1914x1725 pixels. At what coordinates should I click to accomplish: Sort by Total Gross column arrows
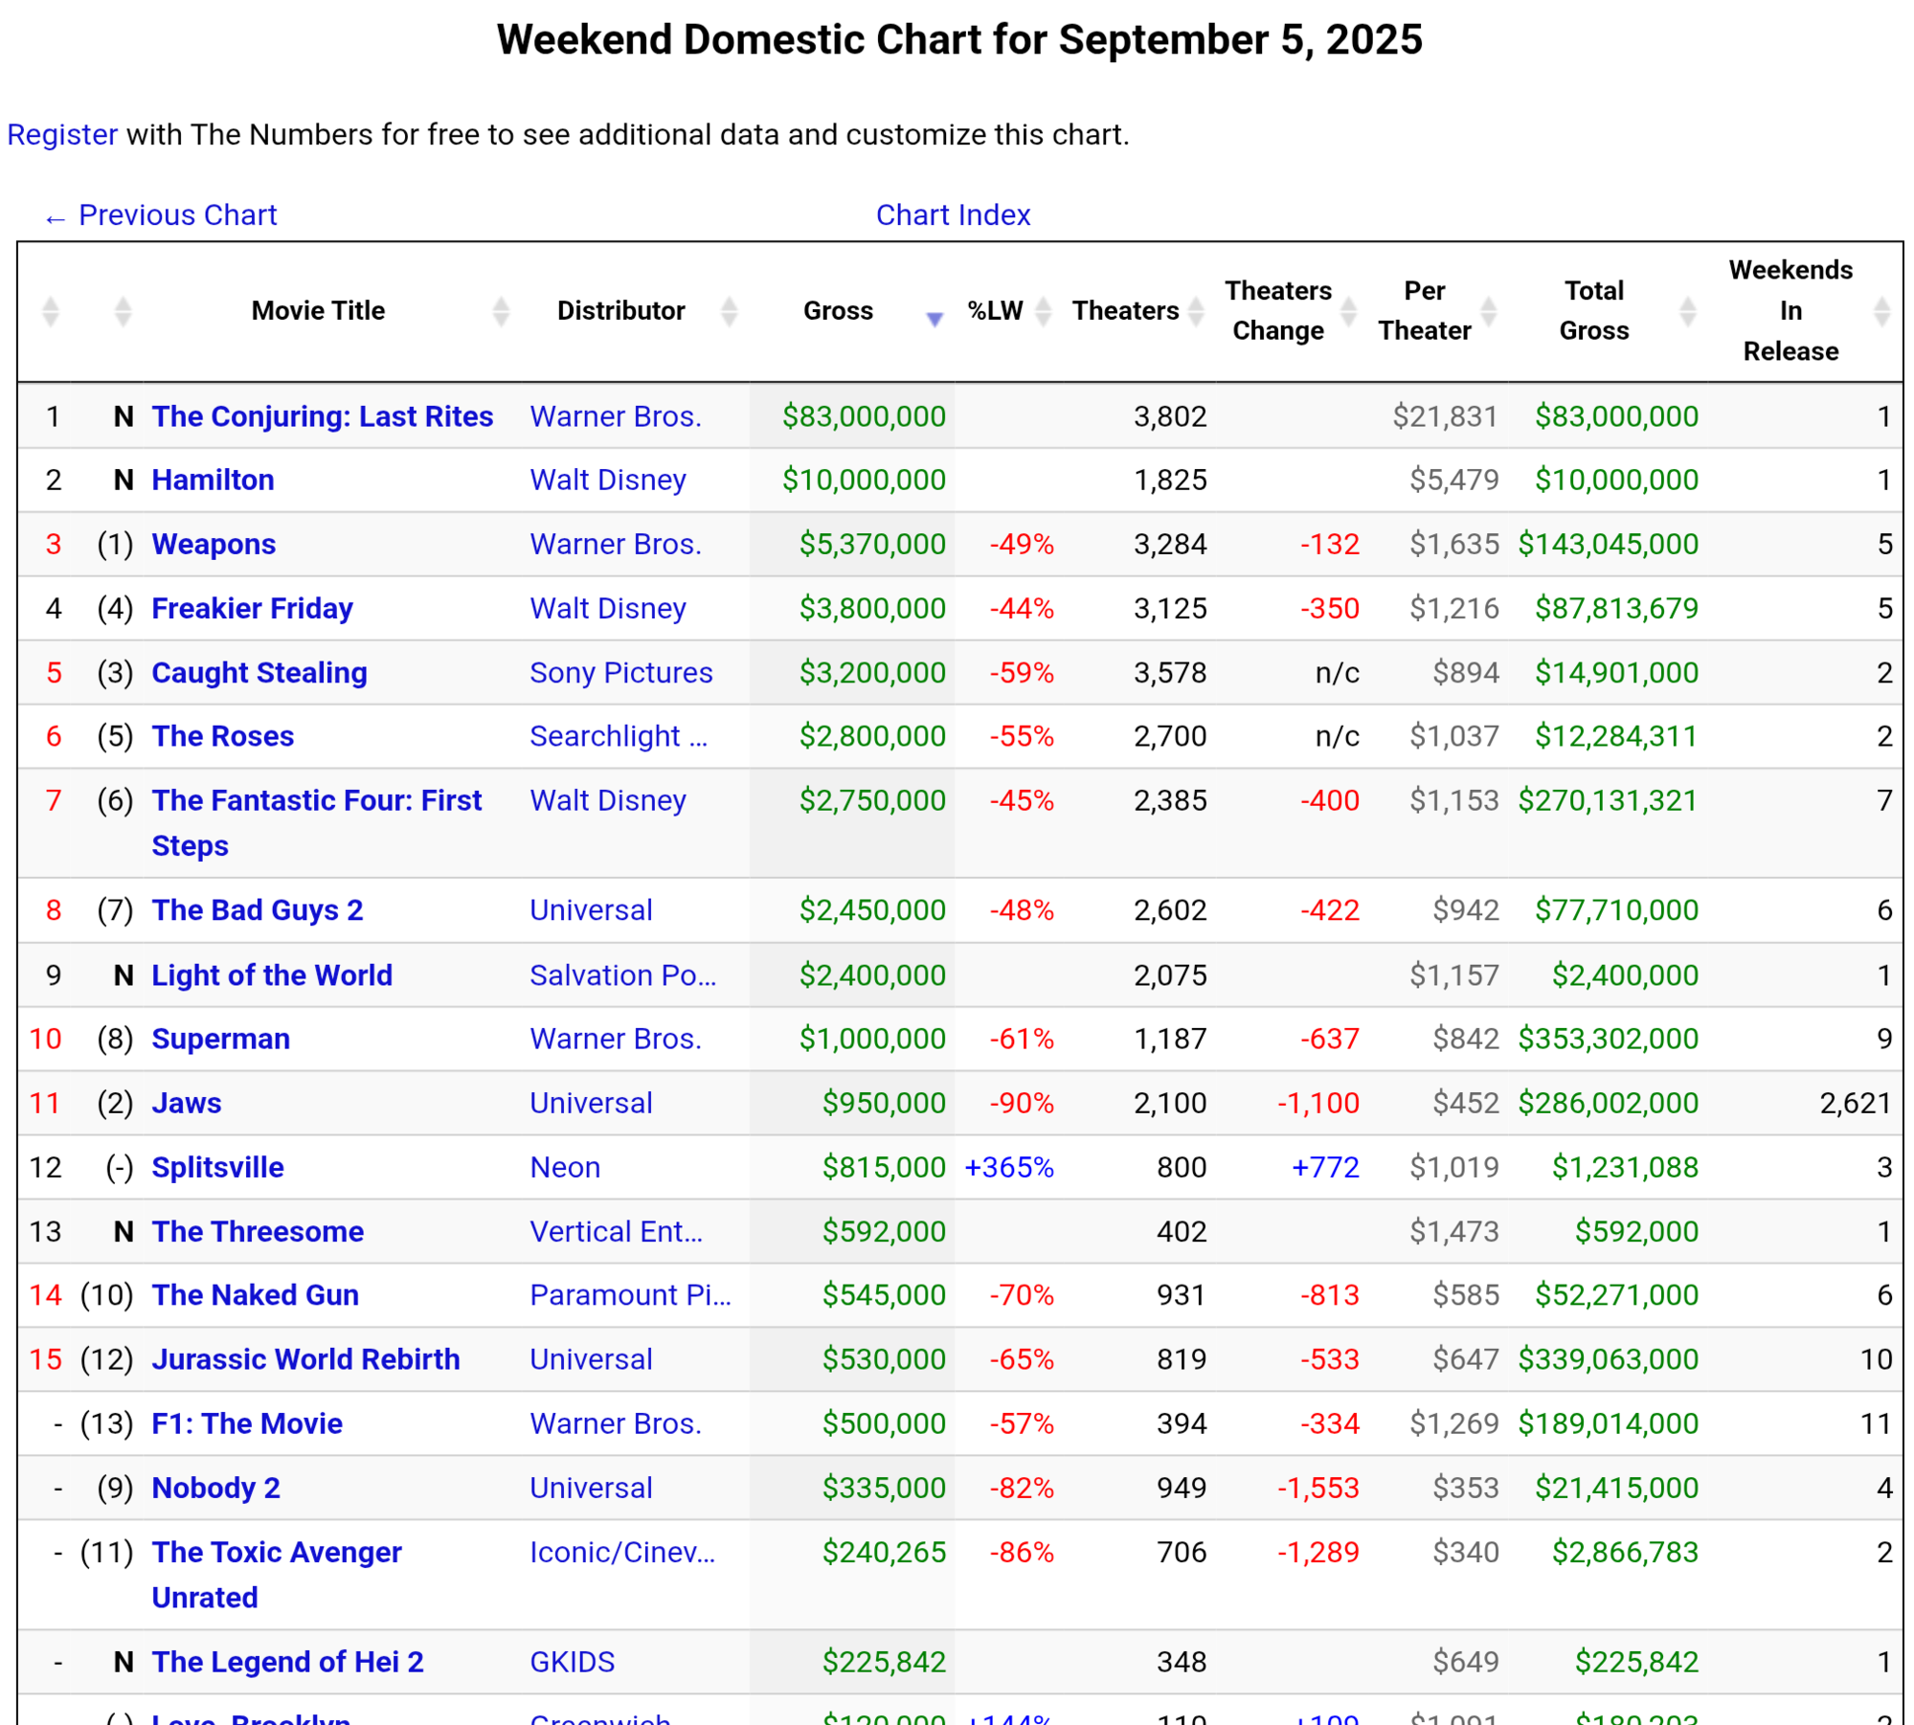(1688, 311)
